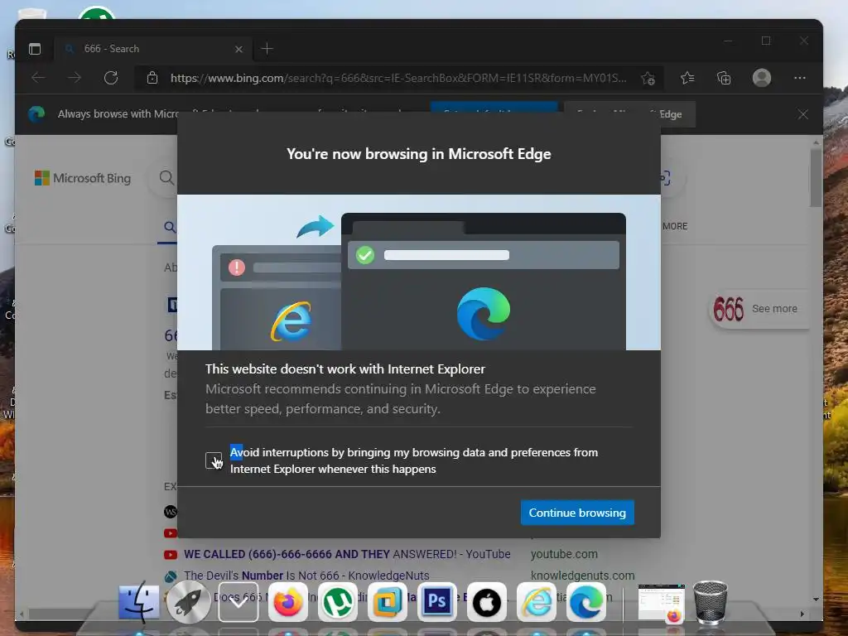The width and height of the screenshot is (848, 636).
Task: Refresh the page
Action: [111, 78]
